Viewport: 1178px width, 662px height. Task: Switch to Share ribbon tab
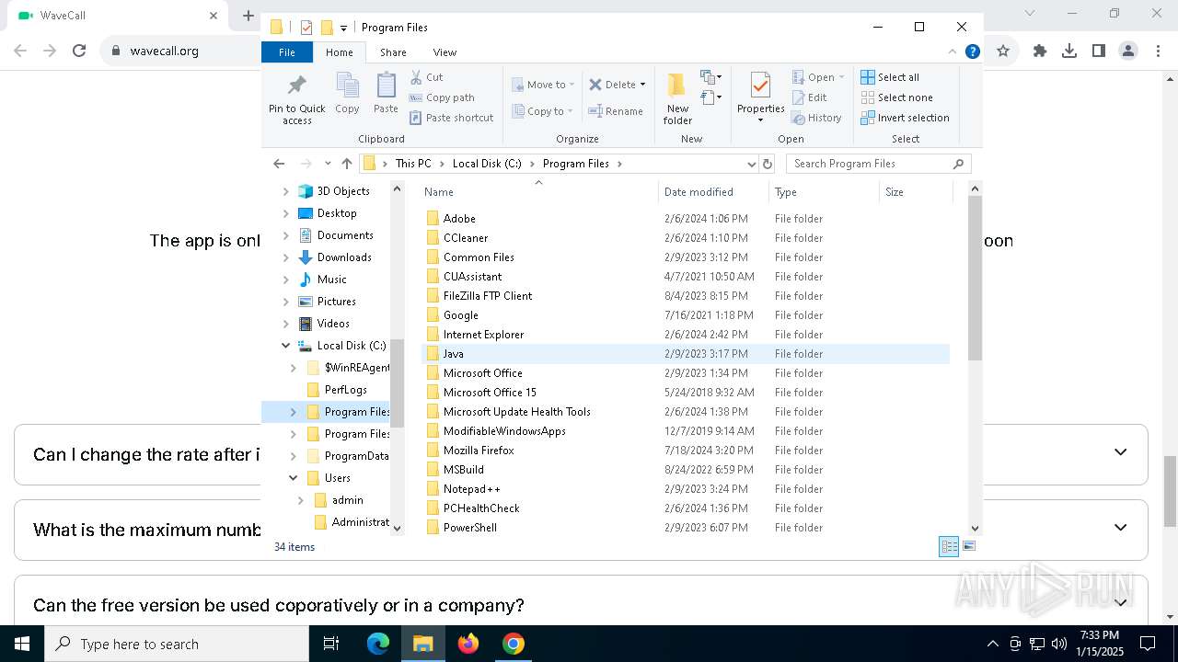tap(393, 52)
